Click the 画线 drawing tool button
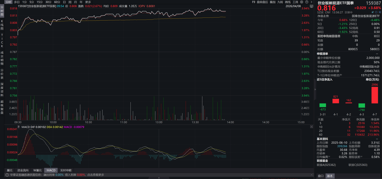 288,2
